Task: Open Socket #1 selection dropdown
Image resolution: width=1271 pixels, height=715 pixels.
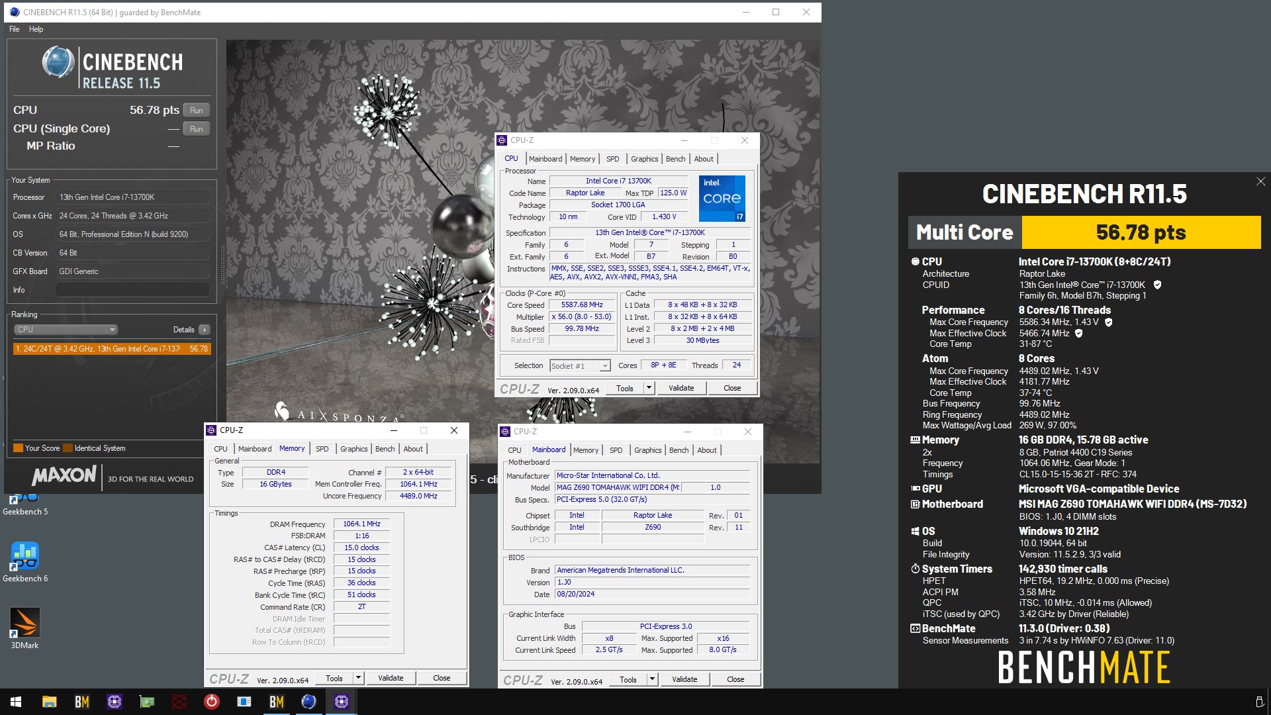Action: point(579,366)
